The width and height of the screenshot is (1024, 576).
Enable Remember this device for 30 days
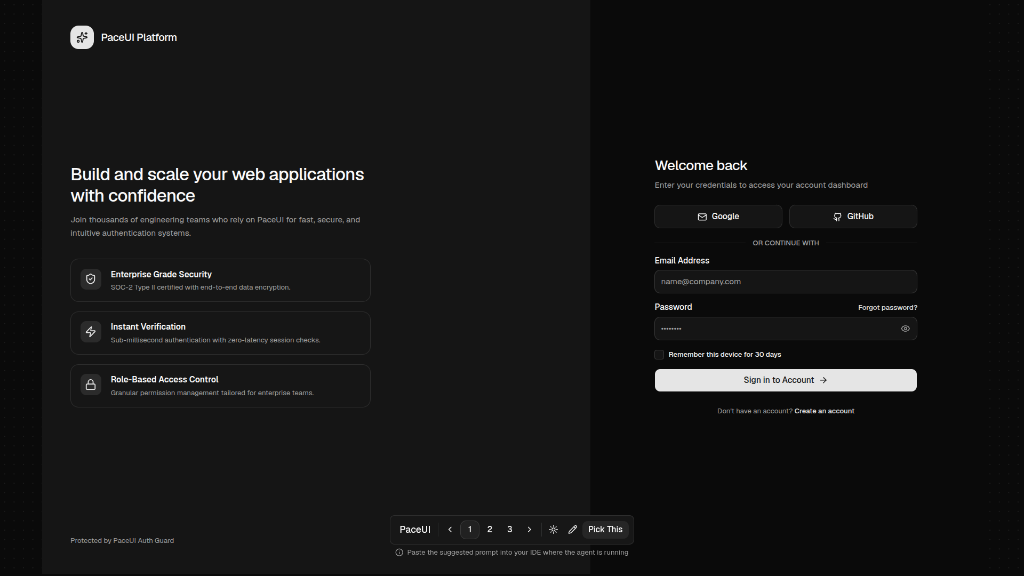[x=659, y=355]
